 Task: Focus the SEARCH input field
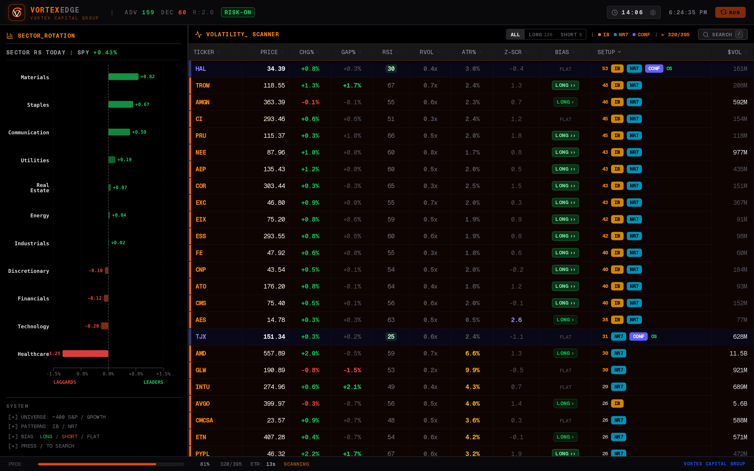pos(723,35)
